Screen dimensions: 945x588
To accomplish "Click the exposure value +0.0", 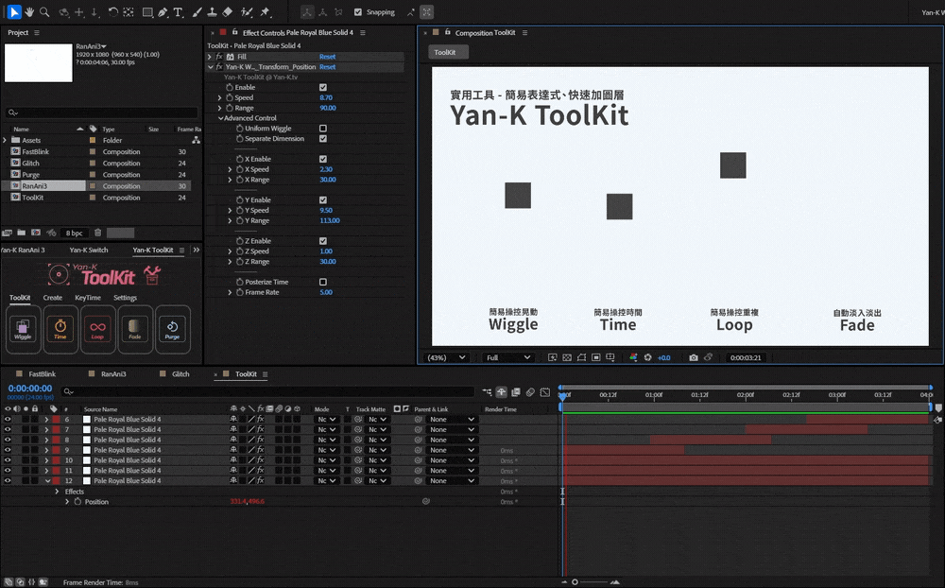I will click(663, 357).
